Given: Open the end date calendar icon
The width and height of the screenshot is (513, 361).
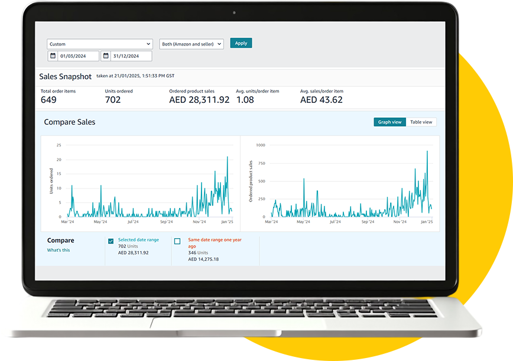Looking at the screenshot, I should 105,56.
